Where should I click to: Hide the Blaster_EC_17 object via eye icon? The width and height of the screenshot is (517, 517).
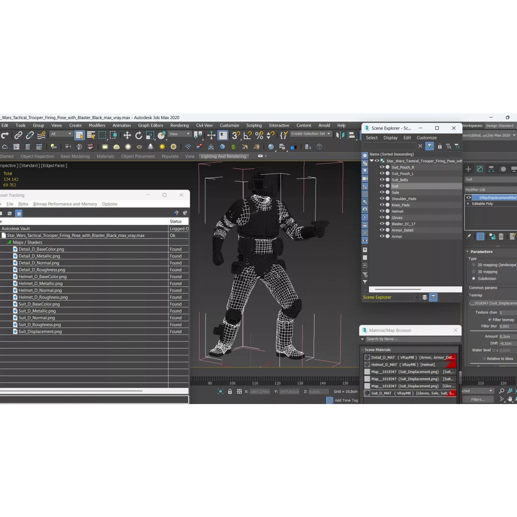(382, 224)
